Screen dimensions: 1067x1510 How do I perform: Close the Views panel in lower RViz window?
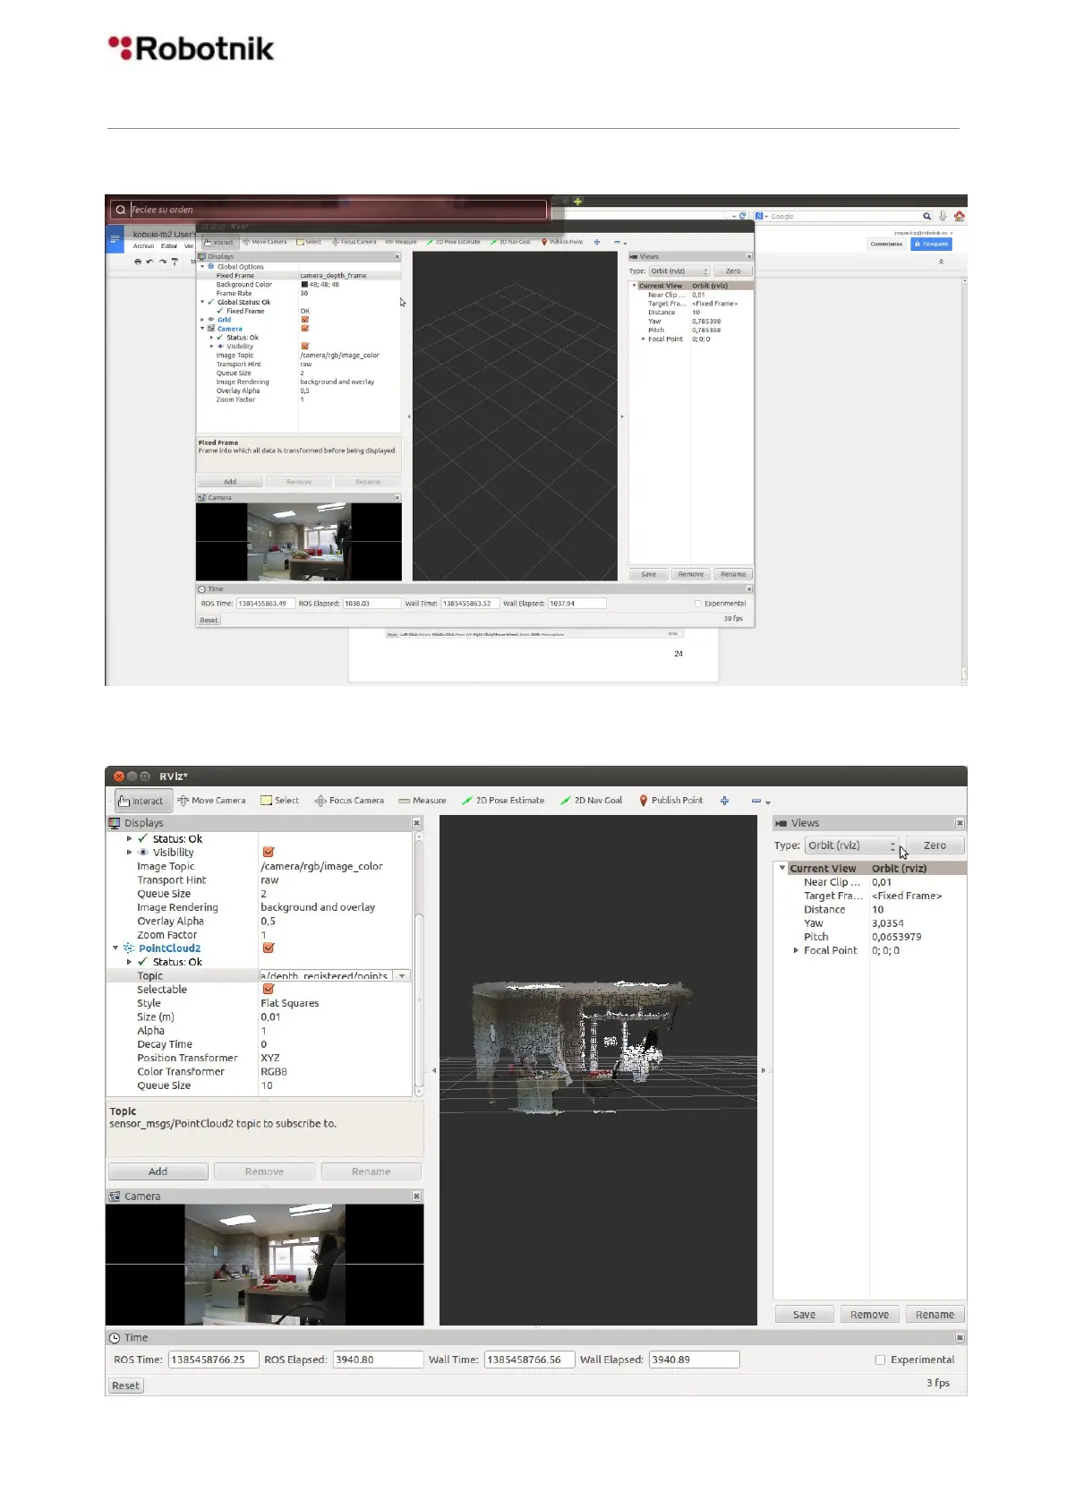[x=960, y=823]
